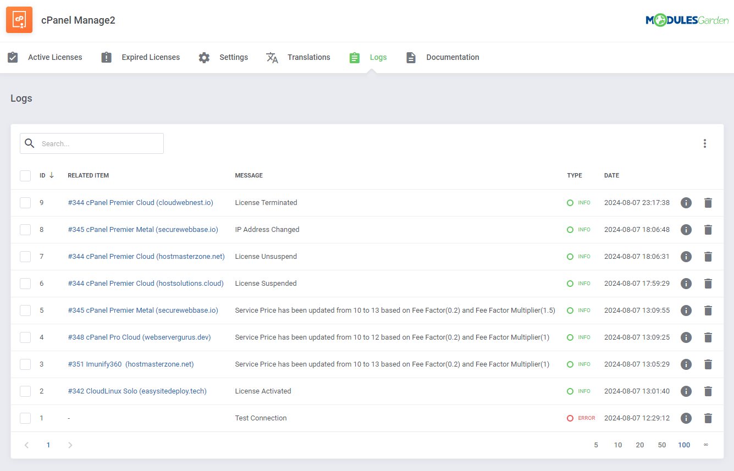Select the Logs tab

pos(368,57)
